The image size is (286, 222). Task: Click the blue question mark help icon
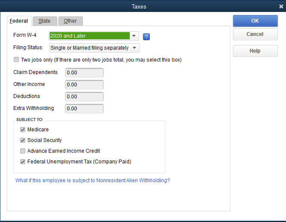click(146, 36)
